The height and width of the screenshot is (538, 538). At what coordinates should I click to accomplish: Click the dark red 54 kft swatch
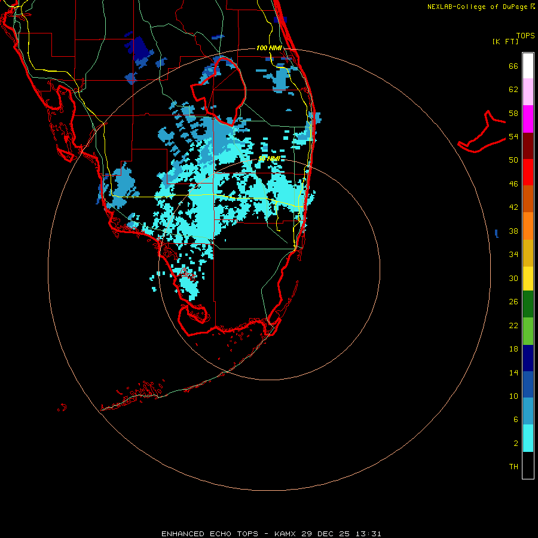point(528,145)
